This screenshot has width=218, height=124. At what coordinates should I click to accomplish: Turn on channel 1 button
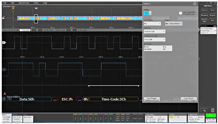point(75,118)
